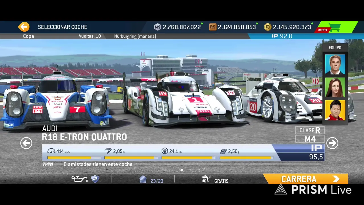Tap the top speed gauge icon
The width and height of the screenshot is (364, 205).
click(51, 151)
